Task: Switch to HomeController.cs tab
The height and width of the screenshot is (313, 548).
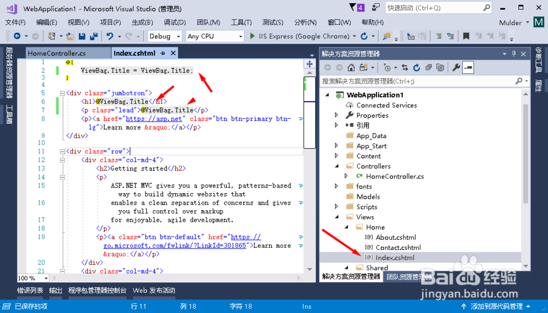Action: tap(57, 54)
